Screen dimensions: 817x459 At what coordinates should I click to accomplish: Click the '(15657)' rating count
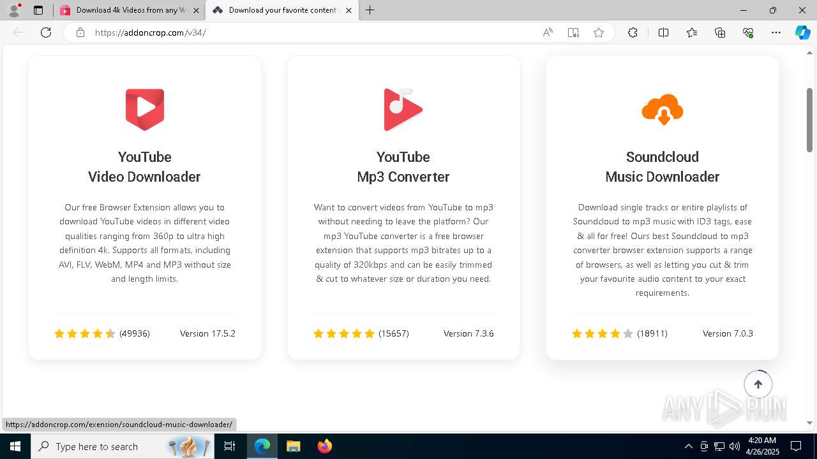click(x=394, y=333)
